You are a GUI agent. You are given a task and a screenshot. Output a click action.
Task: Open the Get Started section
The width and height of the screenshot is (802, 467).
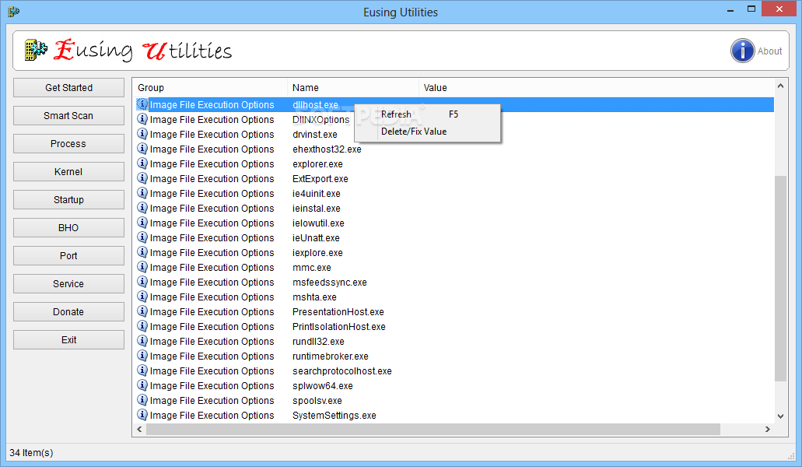coord(68,87)
